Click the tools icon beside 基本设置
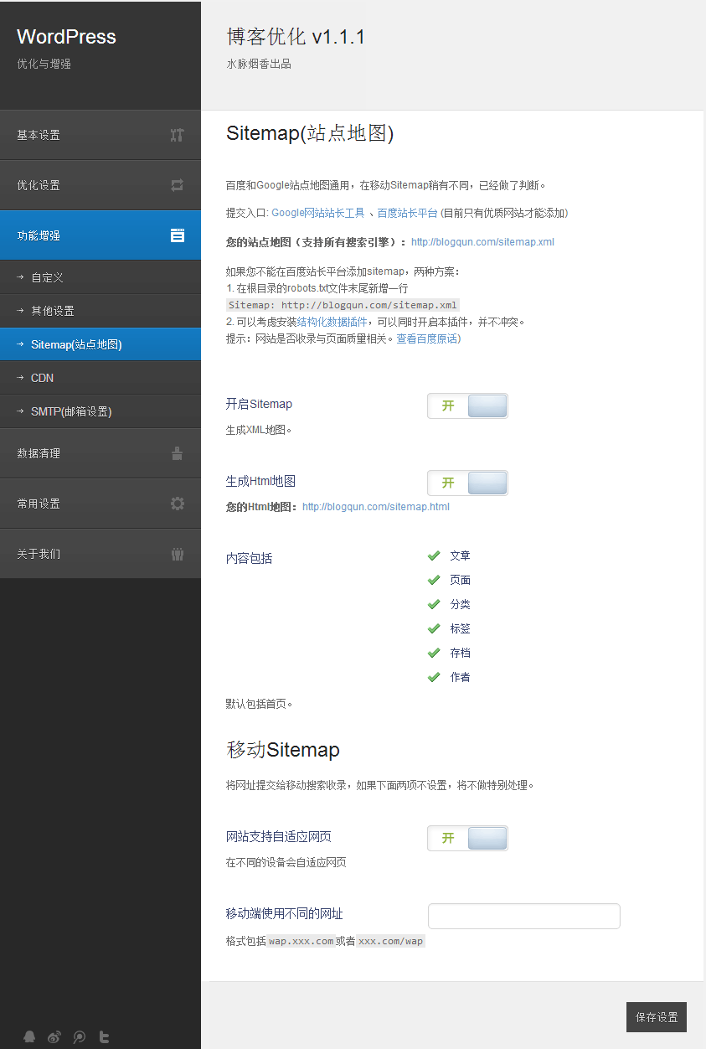 pyautogui.click(x=177, y=135)
